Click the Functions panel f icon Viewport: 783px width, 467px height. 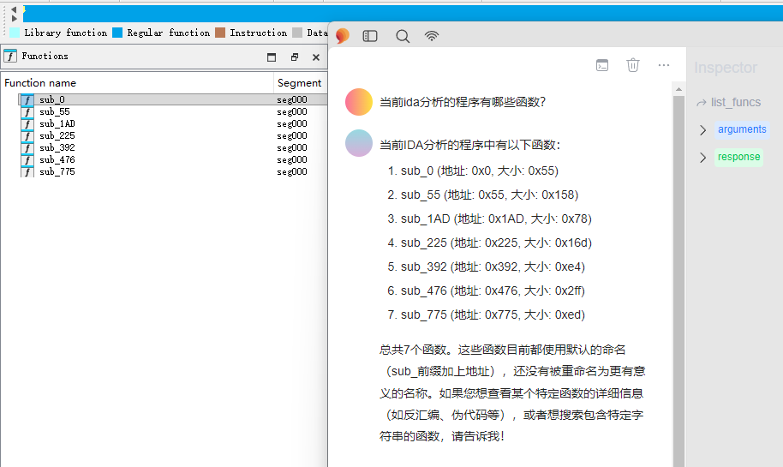[x=10, y=56]
